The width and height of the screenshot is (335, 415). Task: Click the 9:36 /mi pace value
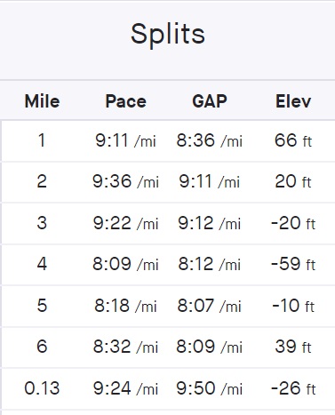(125, 181)
